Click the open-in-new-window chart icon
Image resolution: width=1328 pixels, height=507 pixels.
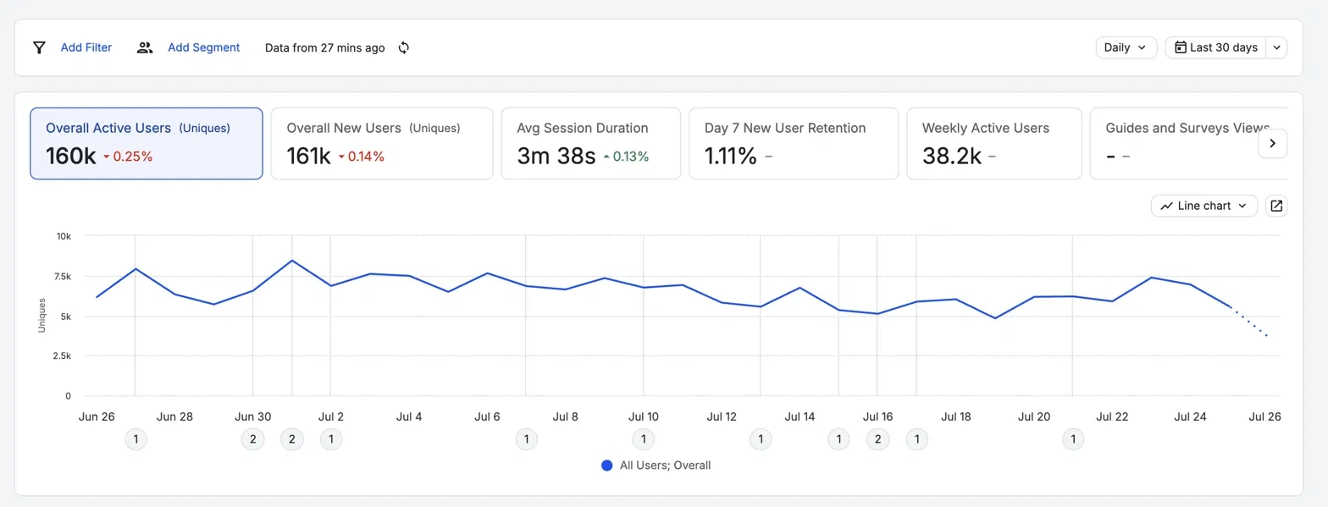click(1276, 206)
